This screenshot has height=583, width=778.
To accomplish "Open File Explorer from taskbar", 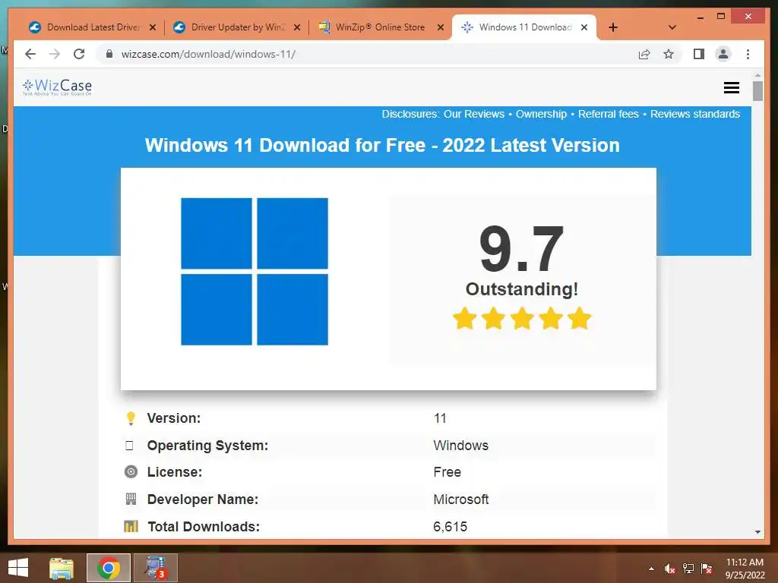I will (x=62, y=568).
